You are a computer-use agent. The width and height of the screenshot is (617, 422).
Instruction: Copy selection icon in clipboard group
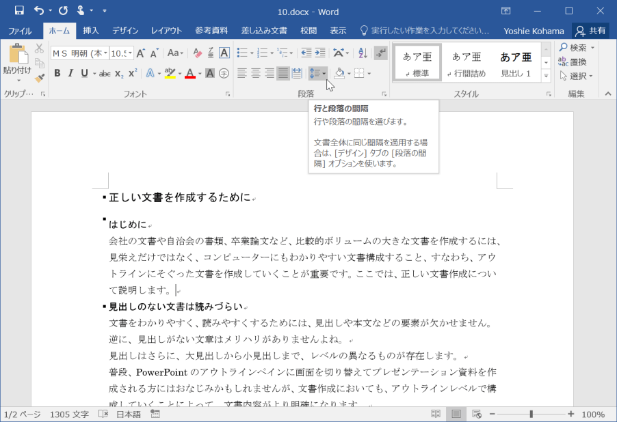click(39, 63)
